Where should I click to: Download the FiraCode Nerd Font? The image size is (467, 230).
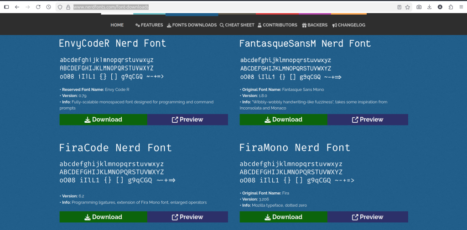103,217
